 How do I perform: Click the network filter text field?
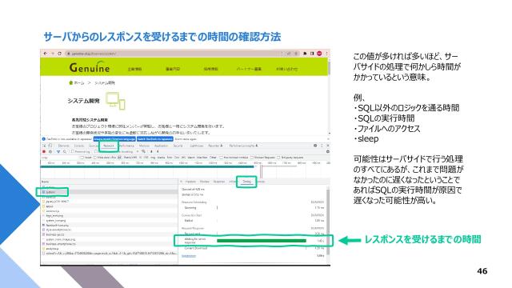[60, 158]
